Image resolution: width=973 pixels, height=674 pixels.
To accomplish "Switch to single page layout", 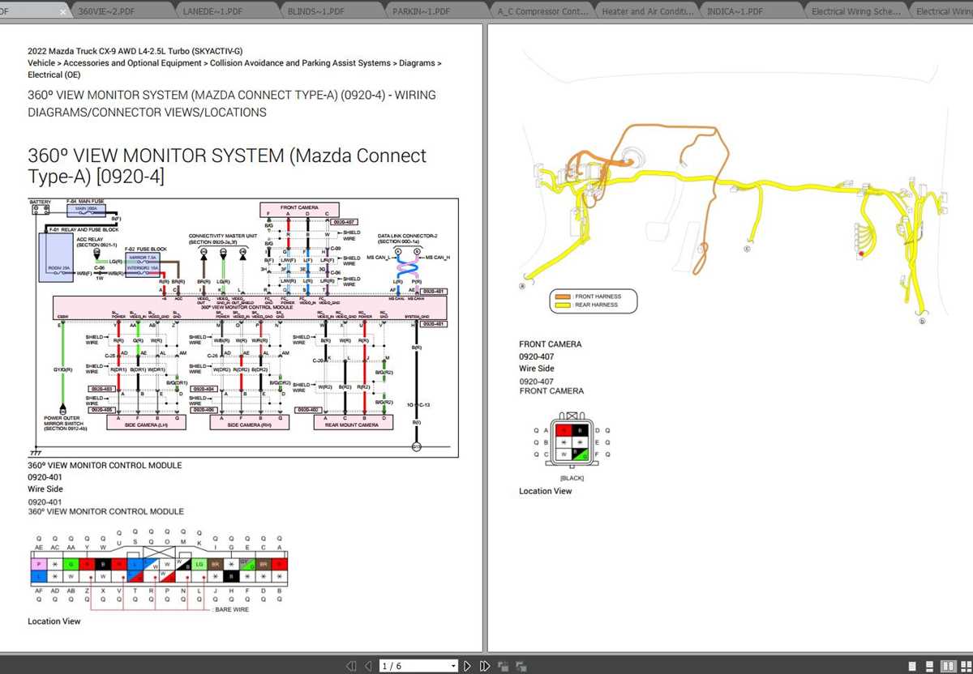I will 912,666.
